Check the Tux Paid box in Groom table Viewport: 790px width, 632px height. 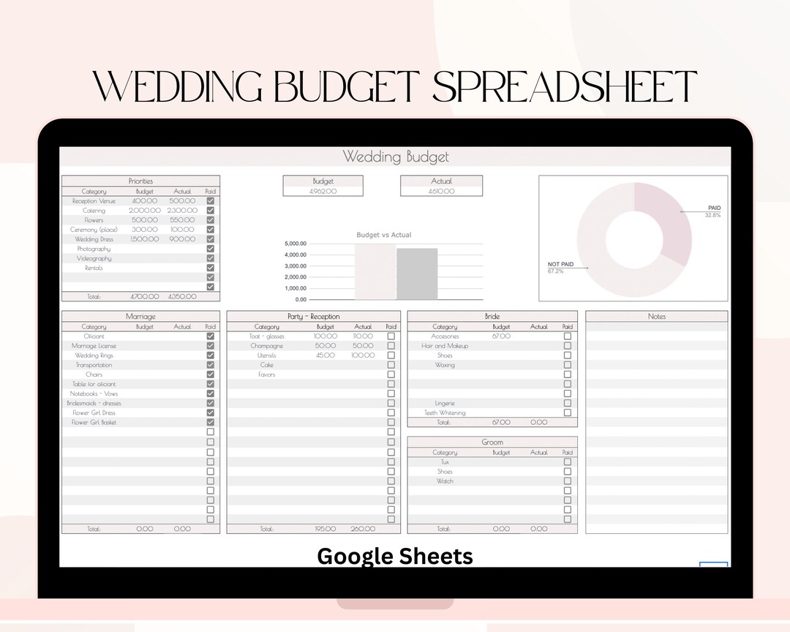coord(568,462)
